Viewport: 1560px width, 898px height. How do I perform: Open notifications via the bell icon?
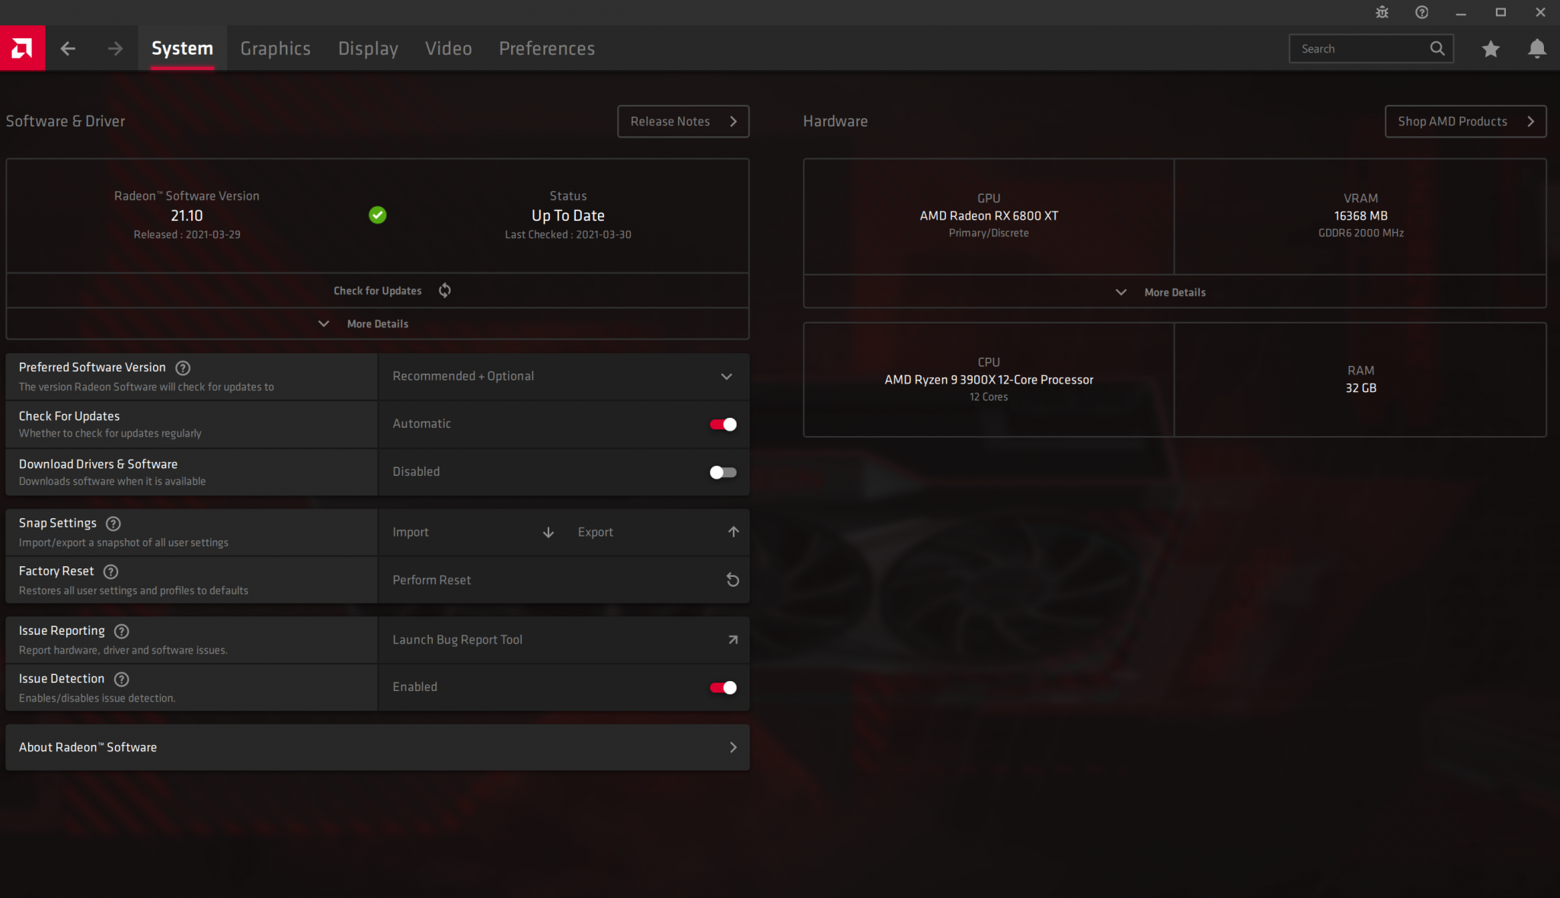point(1536,48)
